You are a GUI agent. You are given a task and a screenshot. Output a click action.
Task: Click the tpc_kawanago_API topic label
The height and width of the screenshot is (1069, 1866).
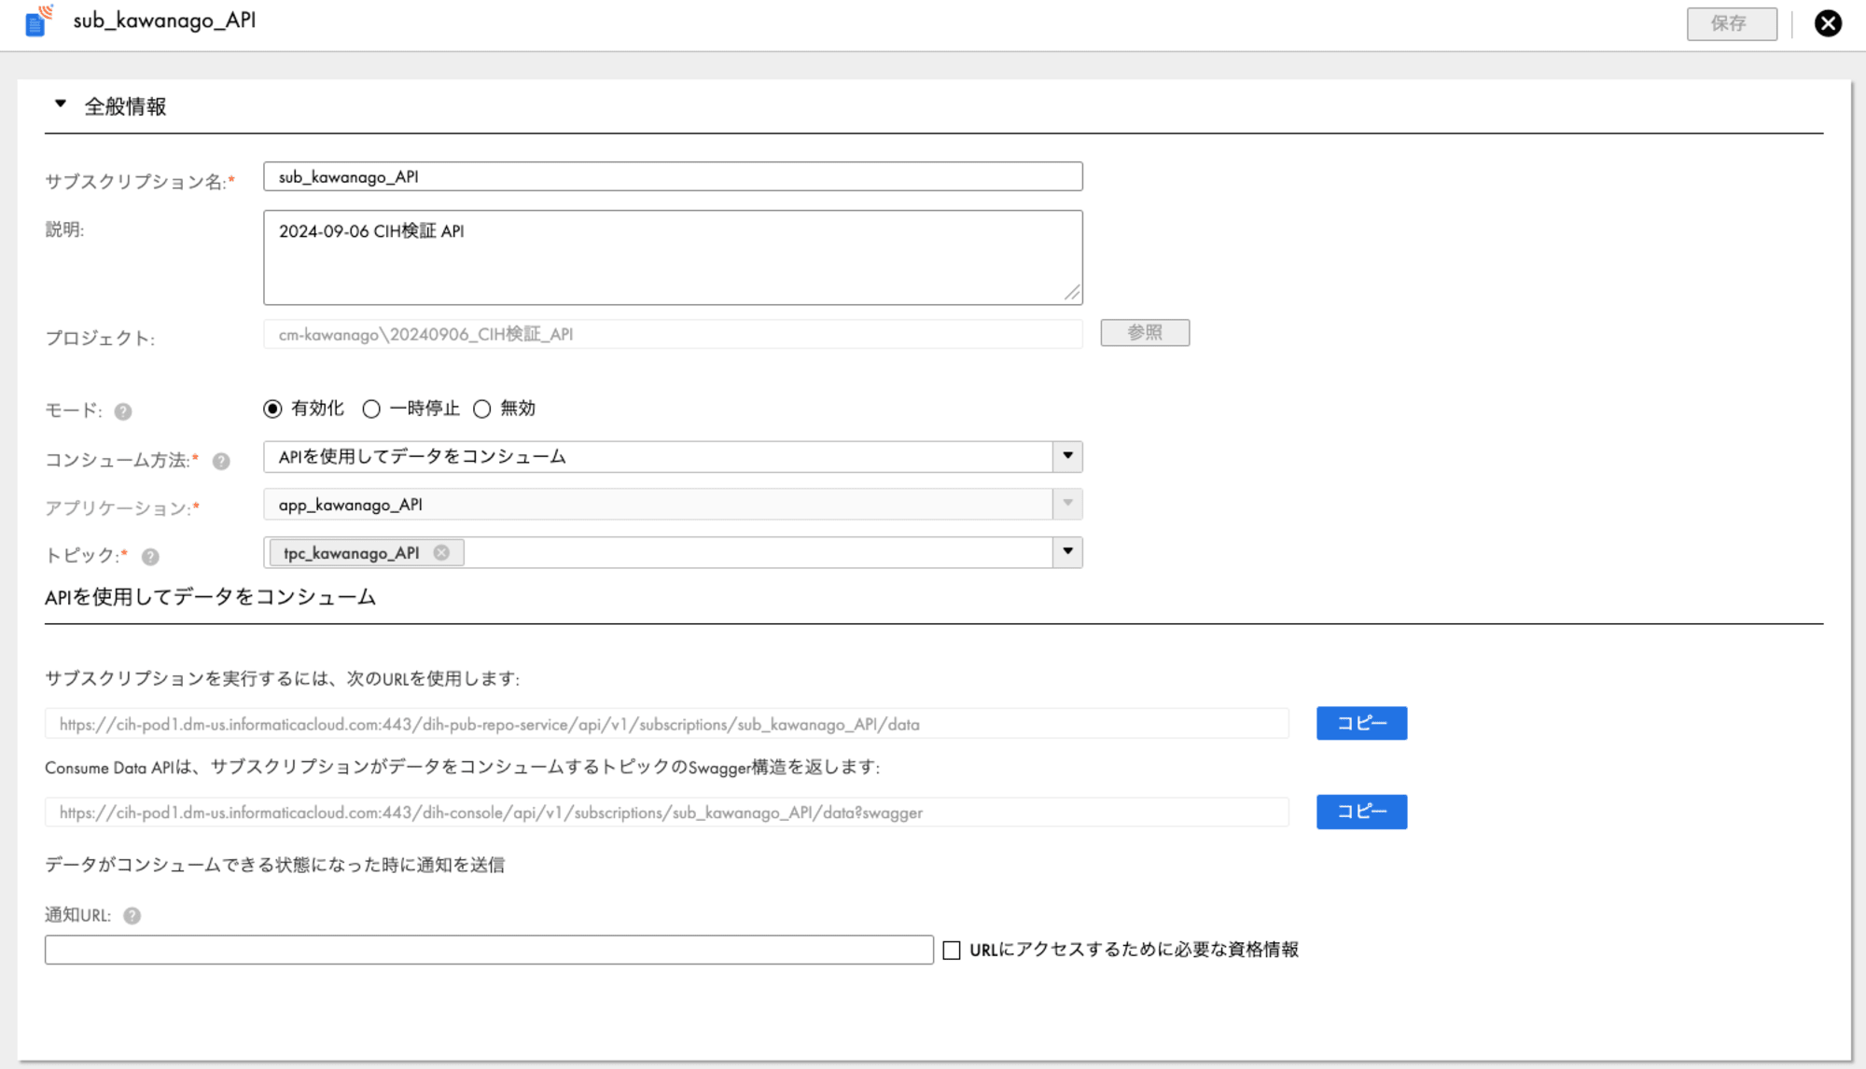click(x=351, y=553)
